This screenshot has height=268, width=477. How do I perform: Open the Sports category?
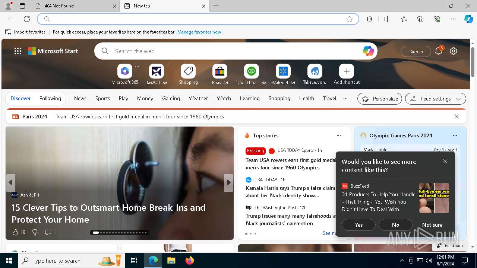click(102, 98)
